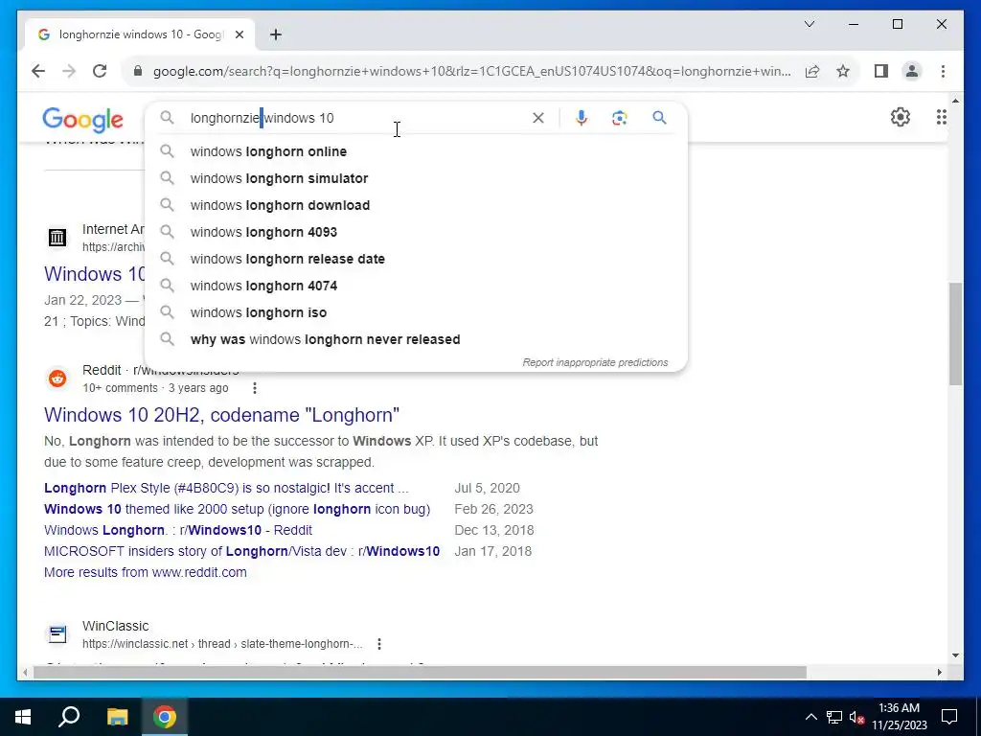Viewport: 981px width, 736px height.
Task: Open muted volume tray icon
Action: (856, 717)
